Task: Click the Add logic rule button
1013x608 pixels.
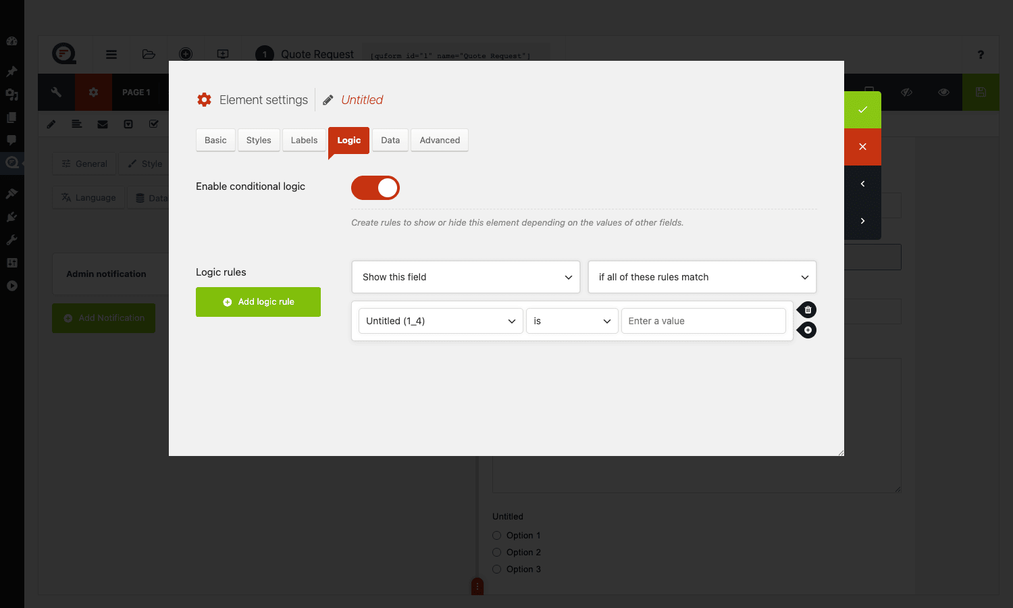Action: (258, 302)
